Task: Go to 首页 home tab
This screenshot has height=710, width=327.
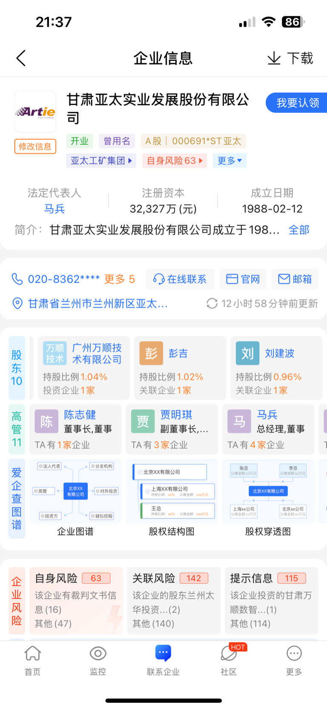Action: tap(33, 660)
